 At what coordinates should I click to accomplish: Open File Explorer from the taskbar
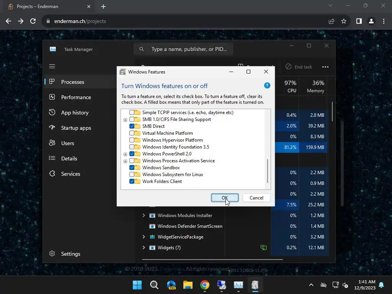pos(188,285)
